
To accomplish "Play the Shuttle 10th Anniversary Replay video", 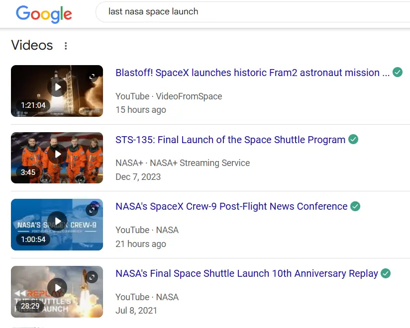I will pos(57,288).
